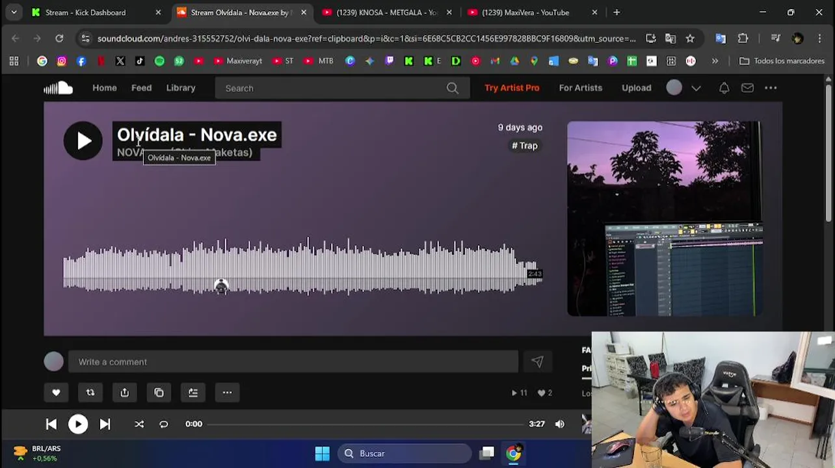Image resolution: width=835 pixels, height=468 pixels.
Task: Seek within the track waveform
Action: (x=302, y=267)
